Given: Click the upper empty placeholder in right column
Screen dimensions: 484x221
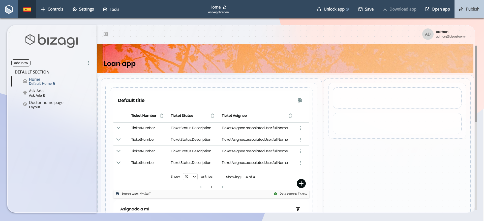Looking at the screenshot, I should pyautogui.click(x=397, y=98).
